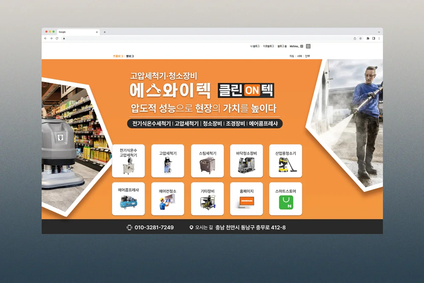The image size is (424, 283).
Task: Click the 010-3281-7249 phone number
Action: click(x=154, y=227)
